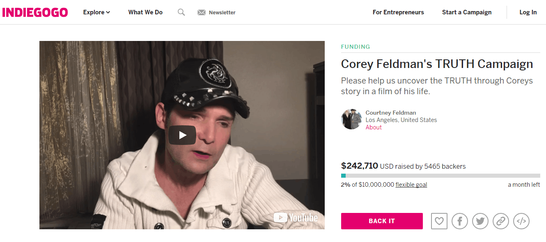Open the flexible goal link
Image resolution: width=546 pixels, height=242 pixels.
coord(411,185)
